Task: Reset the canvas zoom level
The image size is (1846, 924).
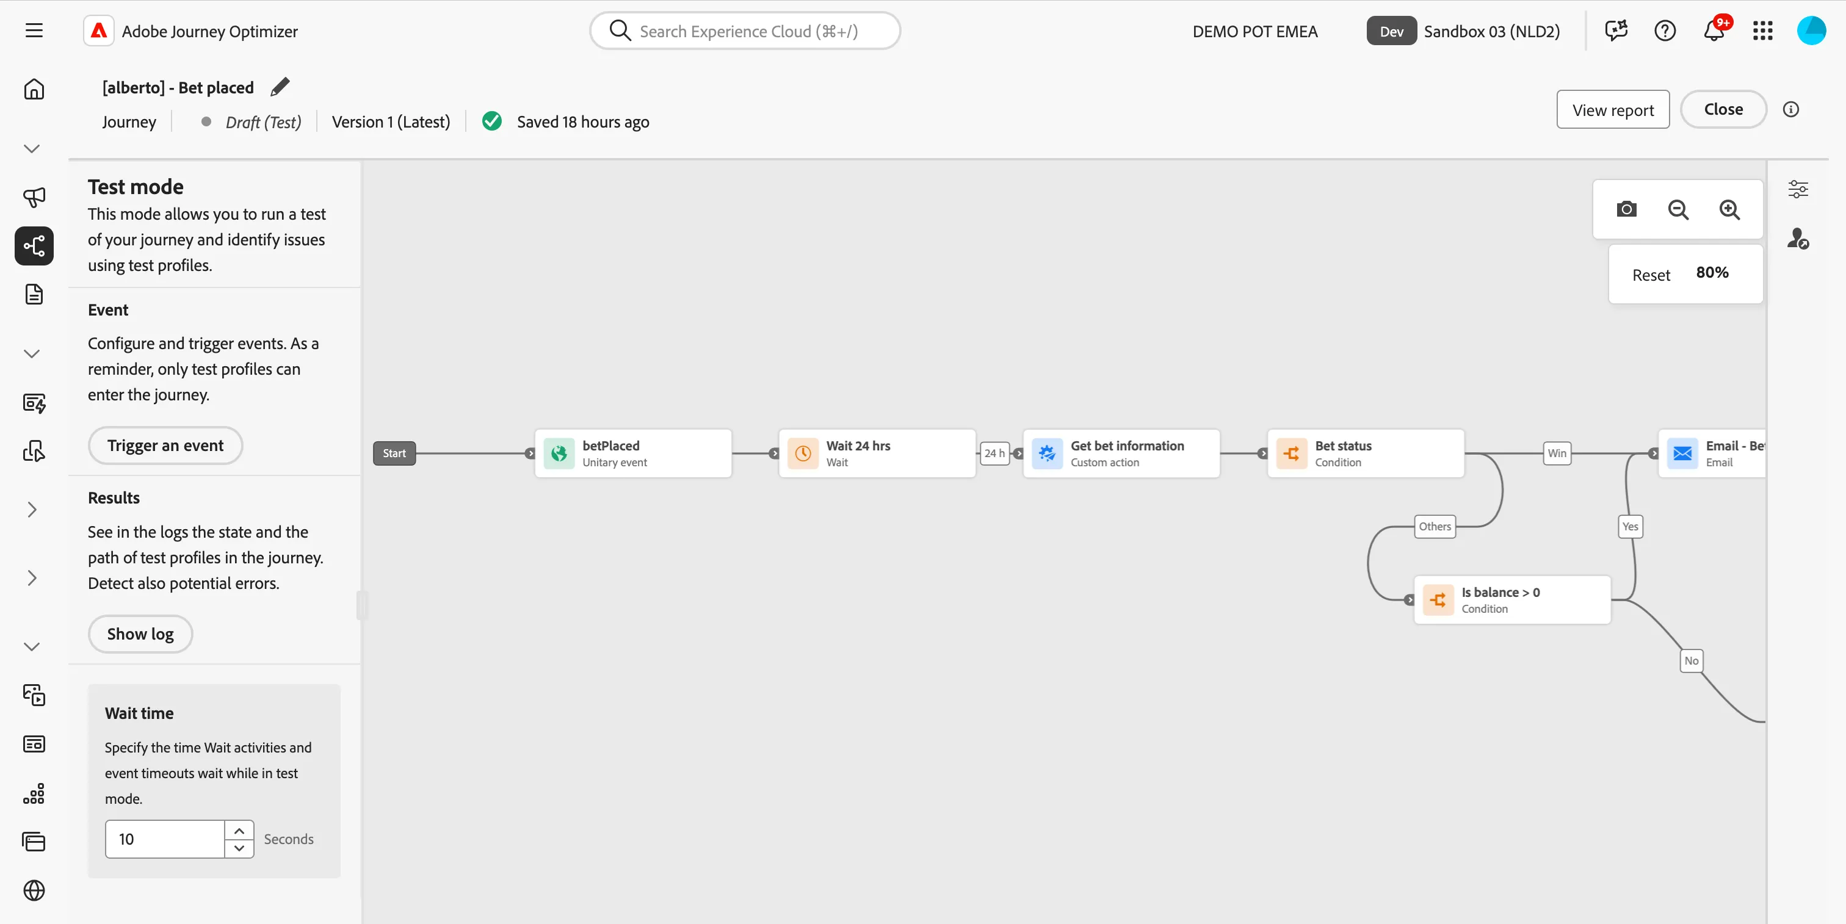Action: [1651, 275]
